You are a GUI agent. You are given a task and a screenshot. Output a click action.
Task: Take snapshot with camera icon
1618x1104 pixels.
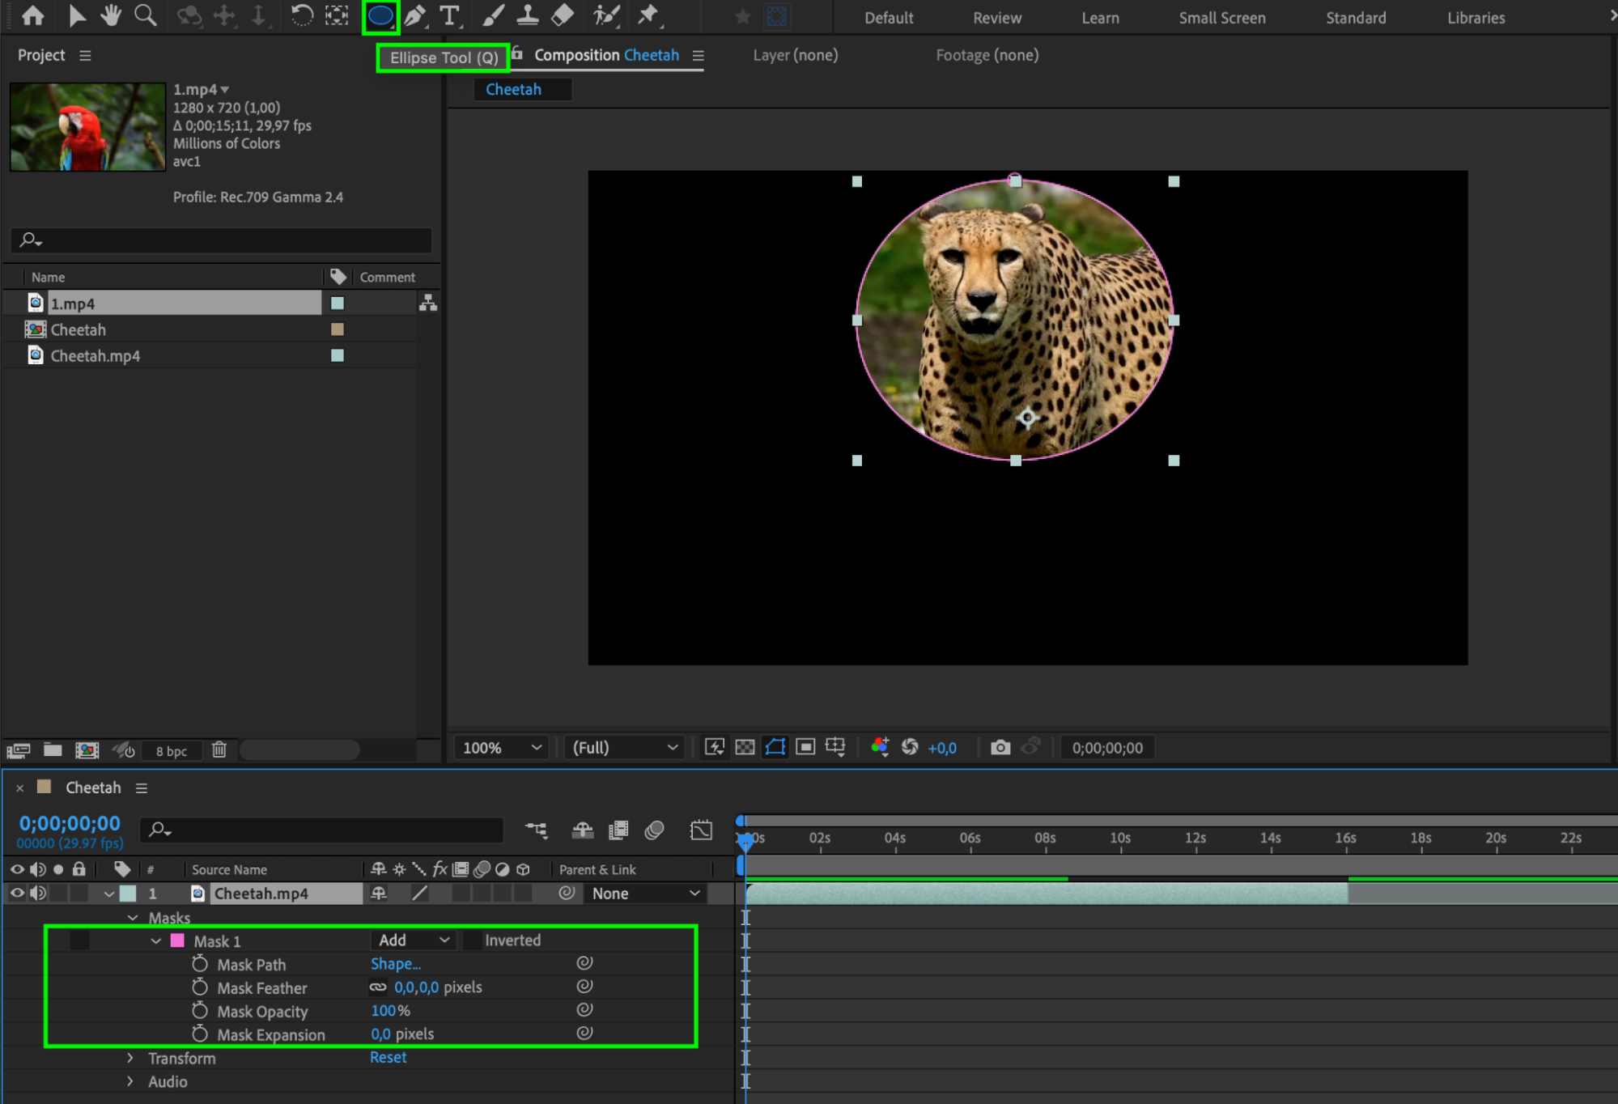[x=1000, y=747]
